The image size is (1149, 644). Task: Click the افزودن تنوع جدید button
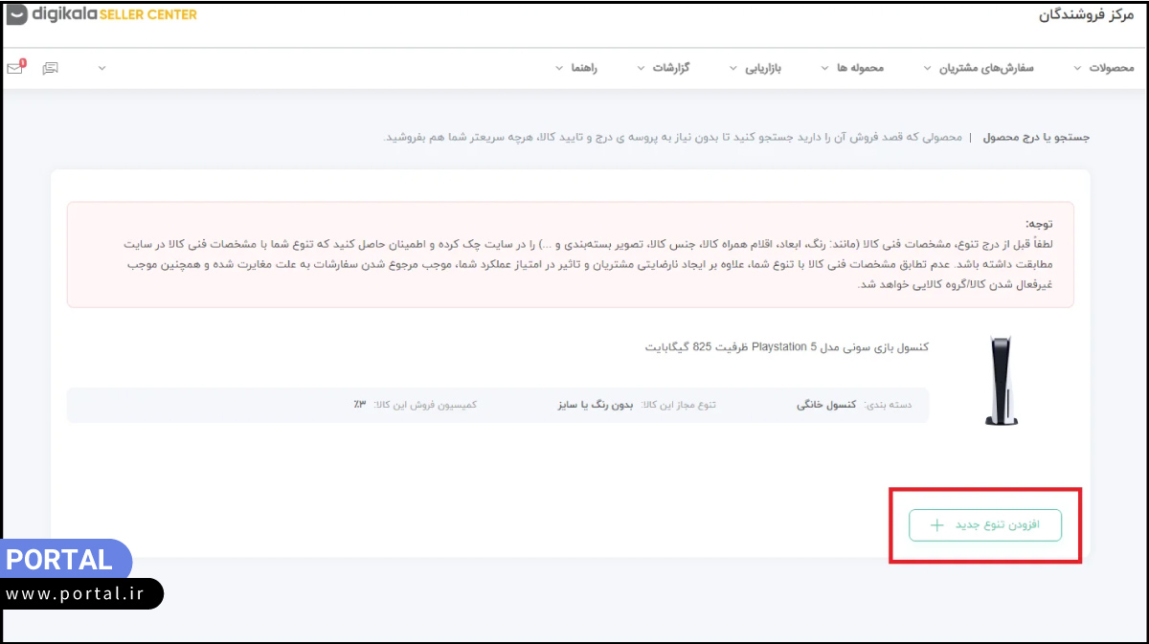point(984,524)
